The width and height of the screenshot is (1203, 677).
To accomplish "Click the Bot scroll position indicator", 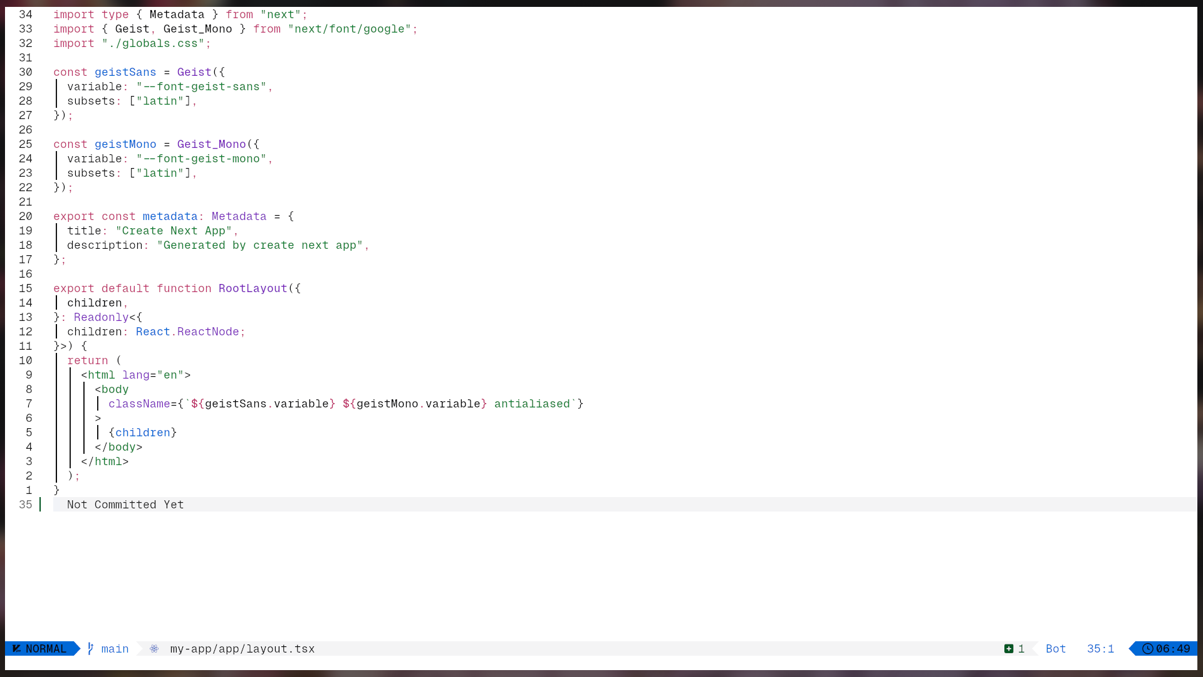I will [x=1056, y=649].
